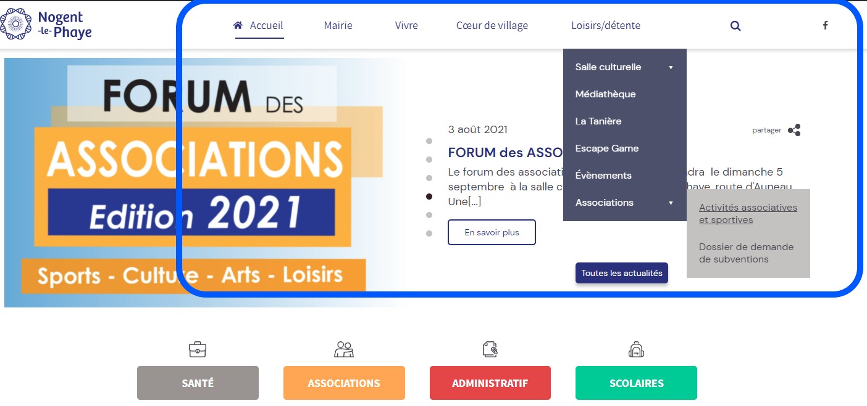
Task: Open the Loisirs/détente menu
Action: pos(606,25)
